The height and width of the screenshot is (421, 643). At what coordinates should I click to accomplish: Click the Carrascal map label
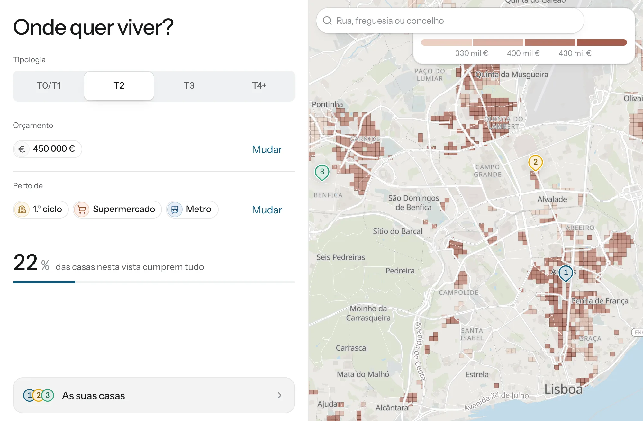tap(352, 348)
